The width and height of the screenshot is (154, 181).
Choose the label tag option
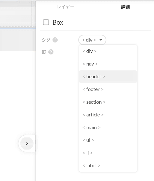pos(91,166)
